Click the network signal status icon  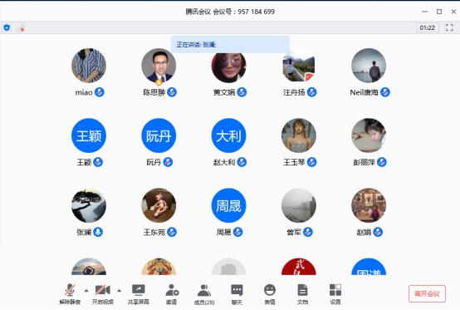21,28
